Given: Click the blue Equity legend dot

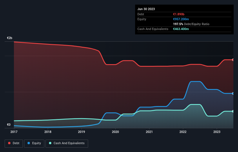Looking at the screenshot, I should pyautogui.click(x=29, y=143).
